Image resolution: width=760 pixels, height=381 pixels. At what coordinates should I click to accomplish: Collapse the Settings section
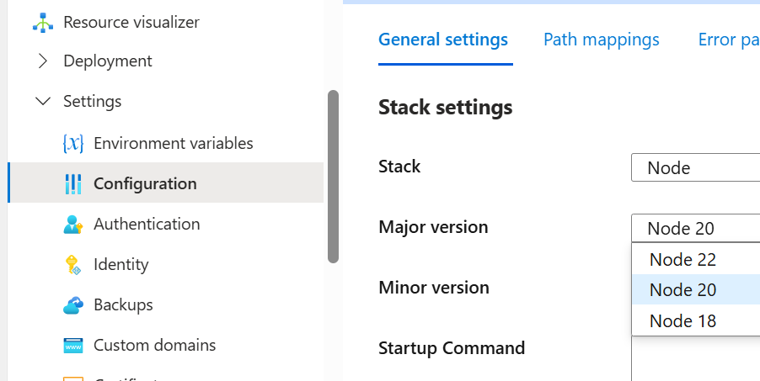coord(43,102)
